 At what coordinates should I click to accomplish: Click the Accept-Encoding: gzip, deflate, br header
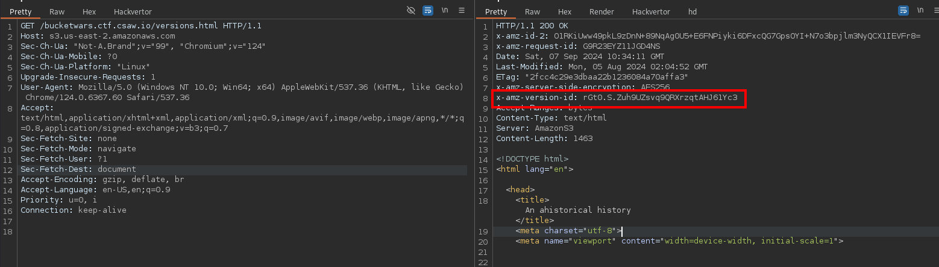pos(102,180)
